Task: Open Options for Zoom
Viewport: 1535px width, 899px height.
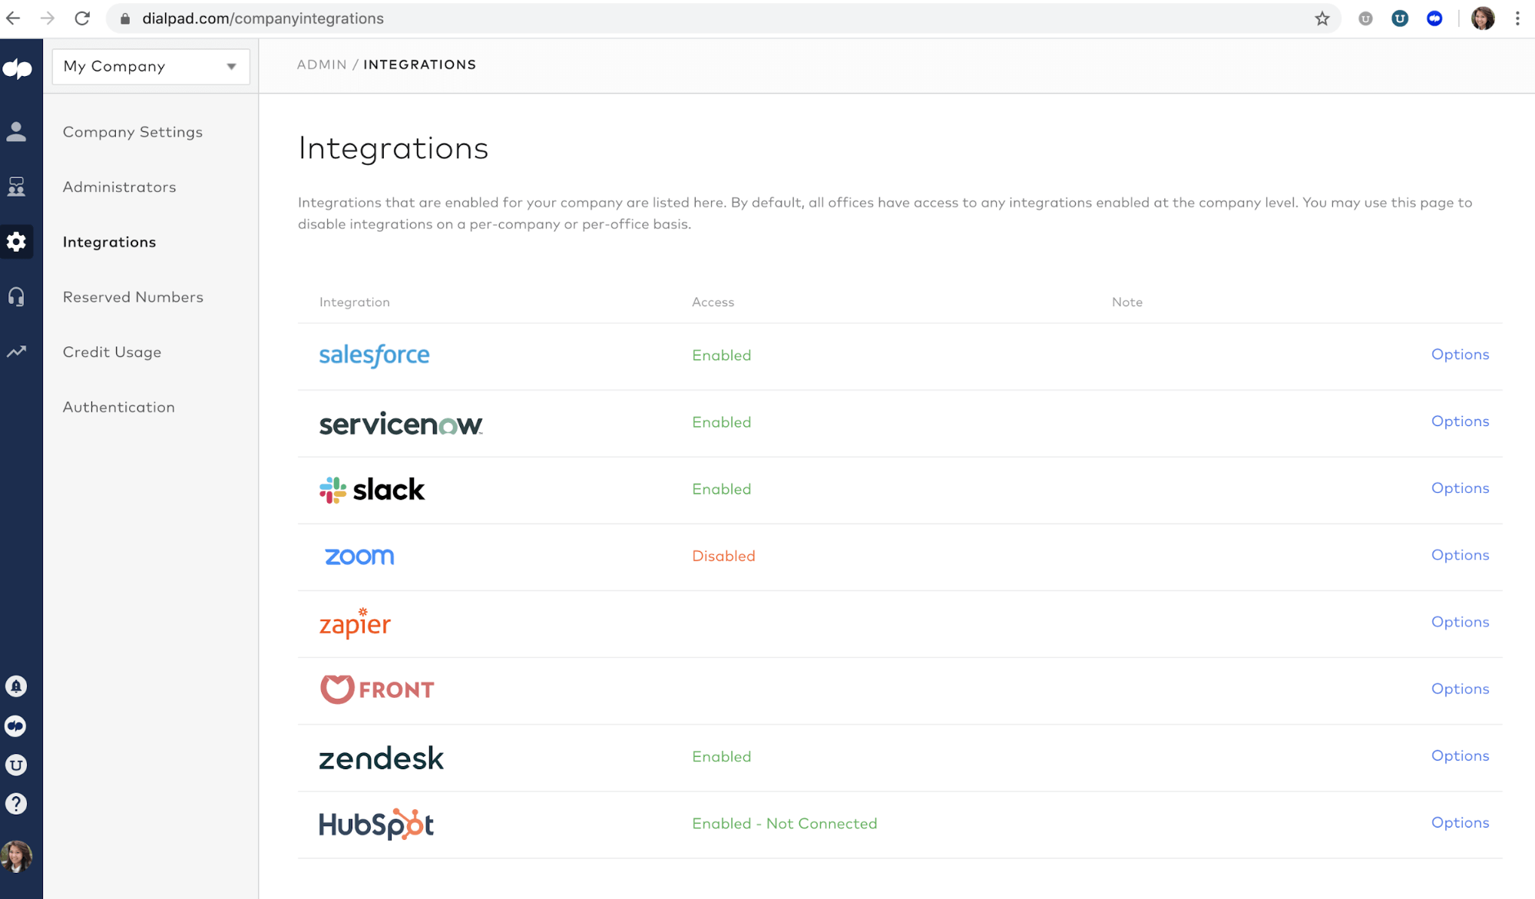Action: coord(1460,554)
